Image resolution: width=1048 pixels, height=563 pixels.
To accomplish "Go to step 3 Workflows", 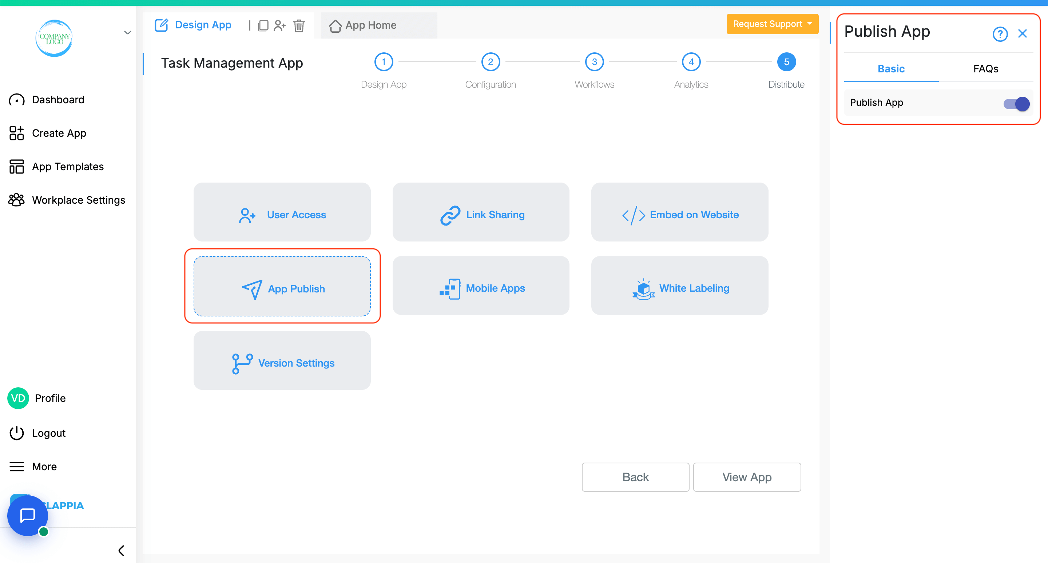I will click(594, 62).
